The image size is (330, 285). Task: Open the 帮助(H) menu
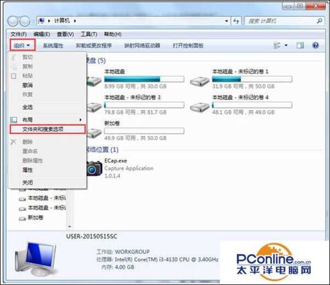pos(112,34)
